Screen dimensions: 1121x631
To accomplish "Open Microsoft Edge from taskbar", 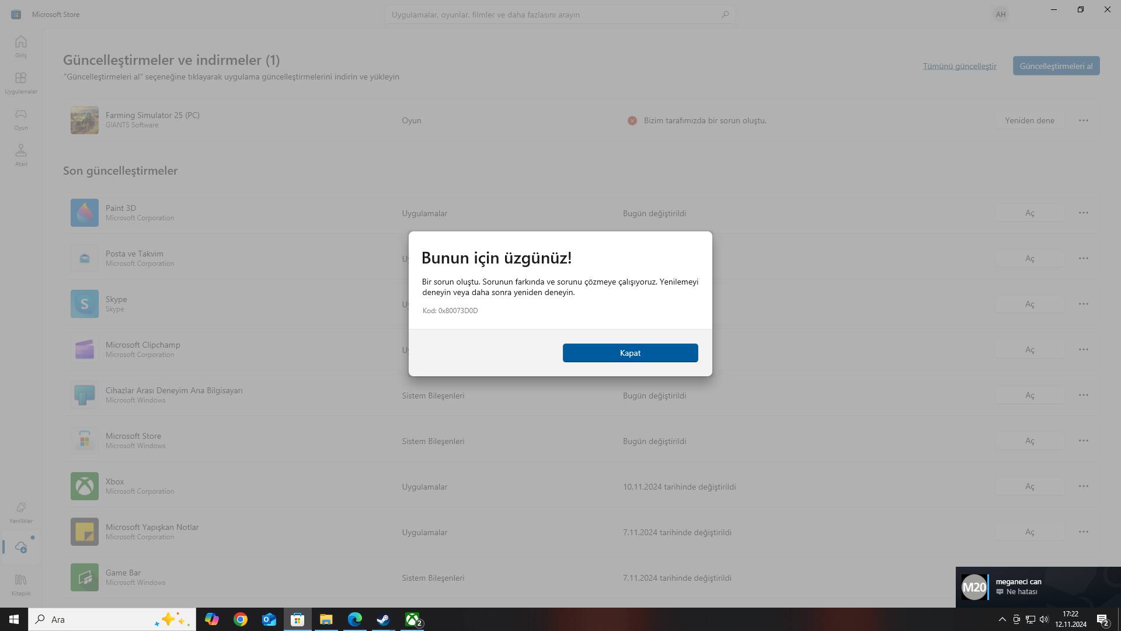I will tap(354, 619).
